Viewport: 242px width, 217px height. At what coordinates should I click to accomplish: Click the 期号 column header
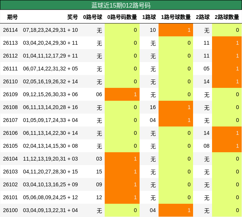tap(13, 17)
